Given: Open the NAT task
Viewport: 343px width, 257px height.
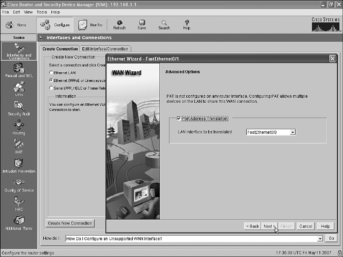Looking at the screenshot, I should tap(19, 147).
